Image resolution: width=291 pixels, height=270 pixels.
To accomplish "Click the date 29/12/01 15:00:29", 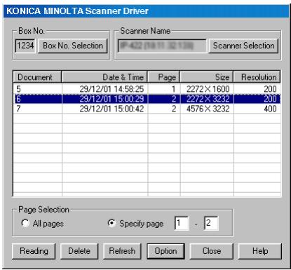I will tap(111, 99).
